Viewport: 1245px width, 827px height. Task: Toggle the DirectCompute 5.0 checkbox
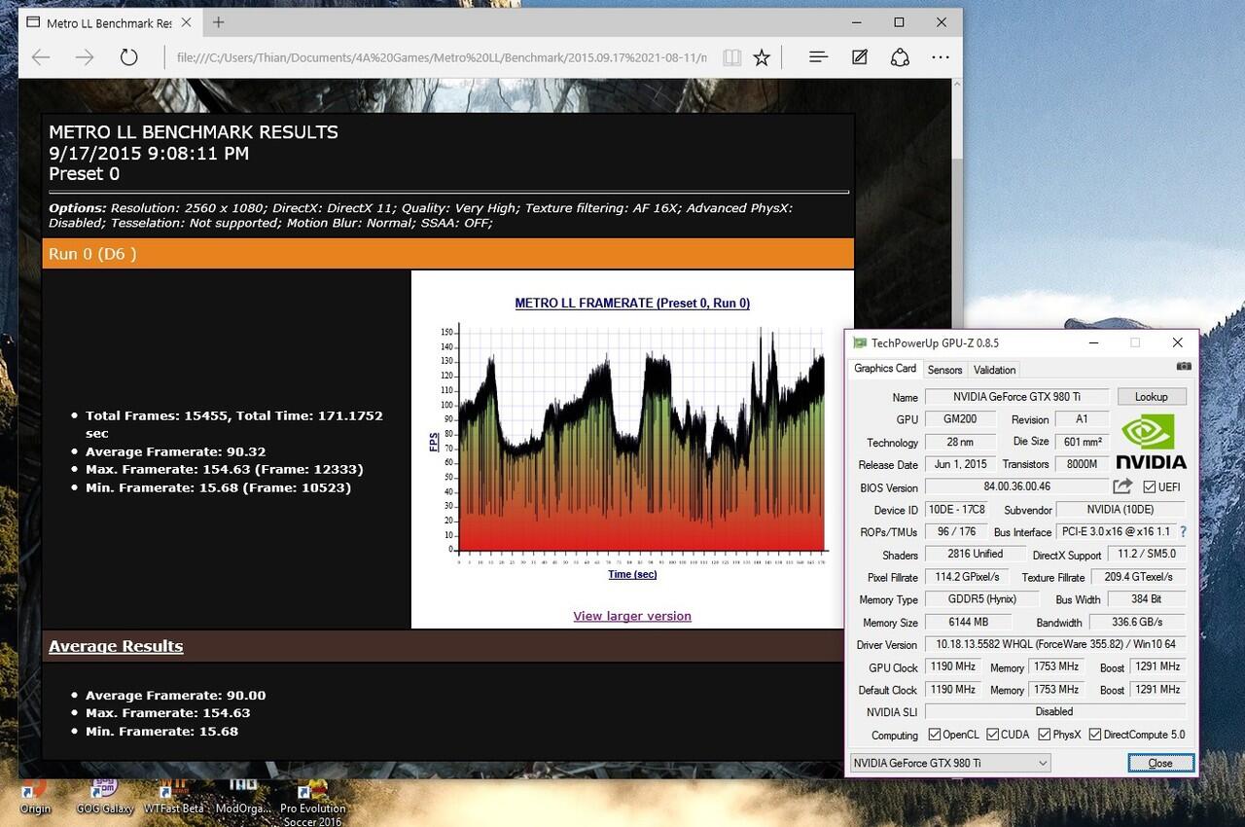pos(1094,735)
